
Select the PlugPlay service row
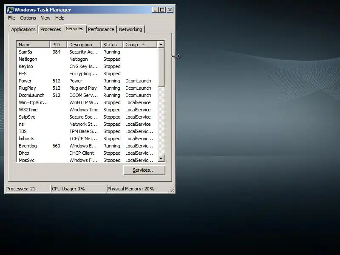87,88
